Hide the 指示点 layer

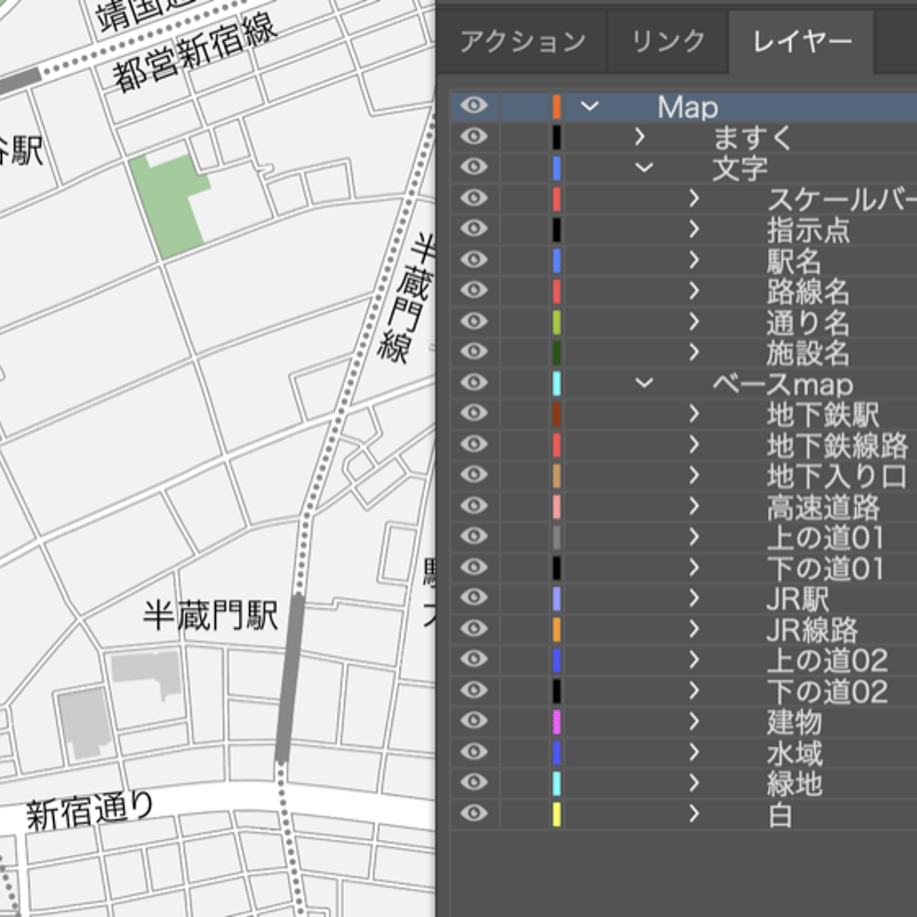click(473, 228)
